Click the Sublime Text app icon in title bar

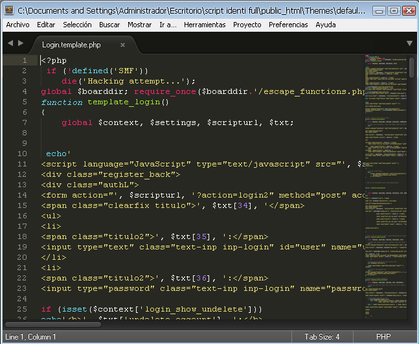(9, 10)
